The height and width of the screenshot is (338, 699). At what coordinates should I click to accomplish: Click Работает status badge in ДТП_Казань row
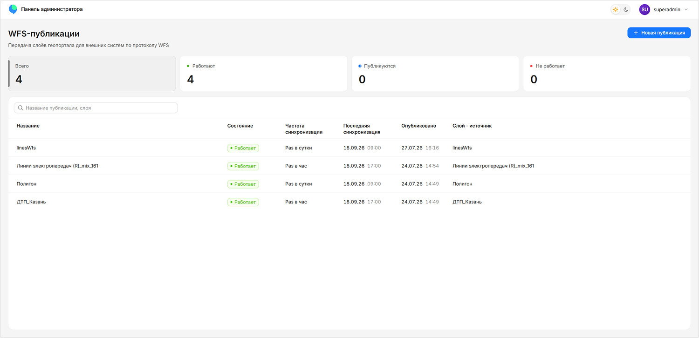coord(243,202)
